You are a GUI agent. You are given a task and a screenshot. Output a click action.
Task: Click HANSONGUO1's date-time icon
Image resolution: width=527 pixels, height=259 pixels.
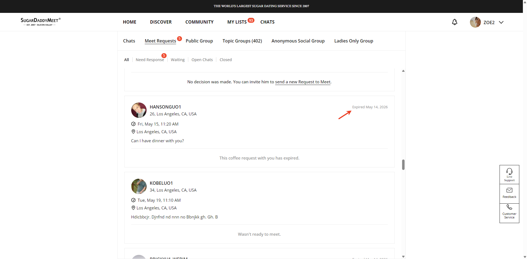click(133, 124)
